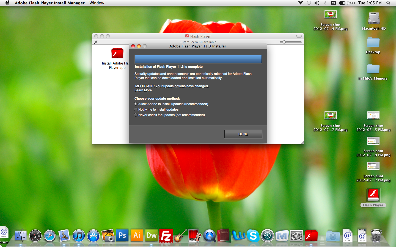
Task: Open the Downloads folder stack in Dock
Action: click(x=333, y=236)
